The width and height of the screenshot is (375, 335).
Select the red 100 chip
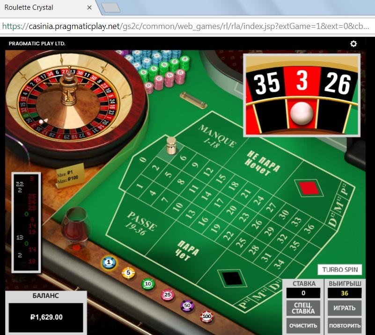point(206,317)
